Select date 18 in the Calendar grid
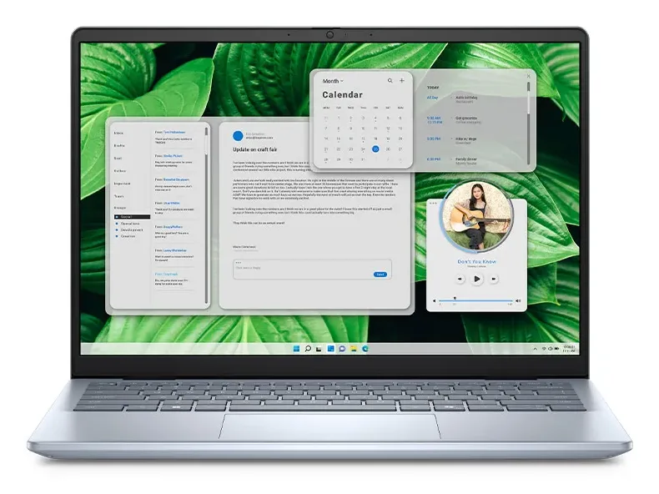659x494 pixels. (x=375, y=139)
